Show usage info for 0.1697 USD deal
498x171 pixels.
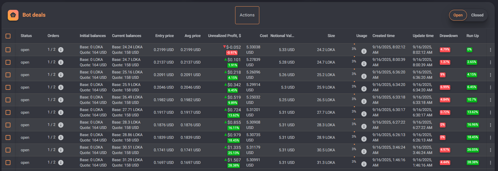click(x=364, y=164)
